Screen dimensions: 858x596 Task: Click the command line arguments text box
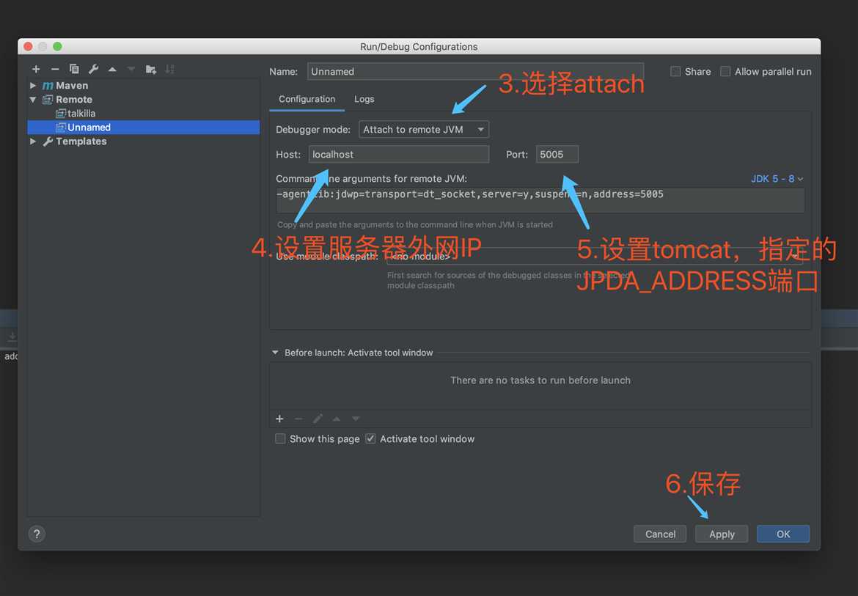tap(540, 199)
